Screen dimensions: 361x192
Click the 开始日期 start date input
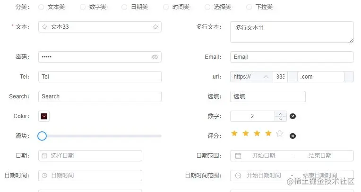tap(264, 155)
